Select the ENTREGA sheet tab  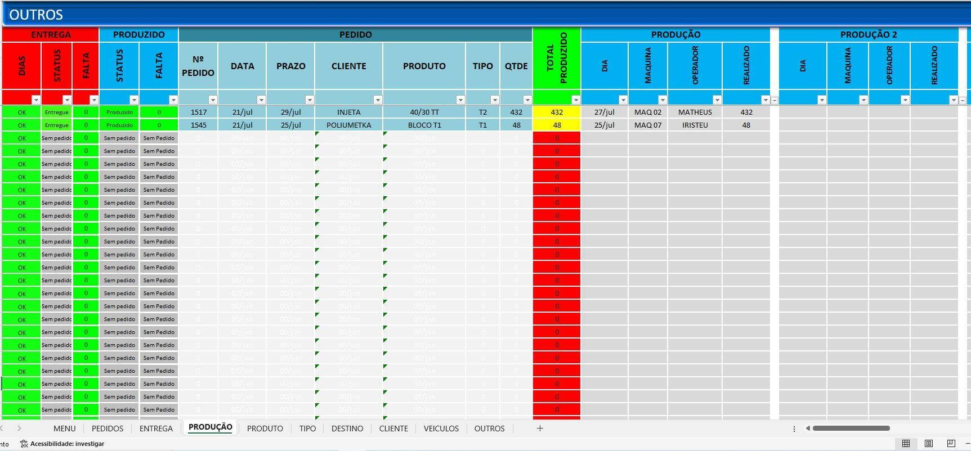156,429
